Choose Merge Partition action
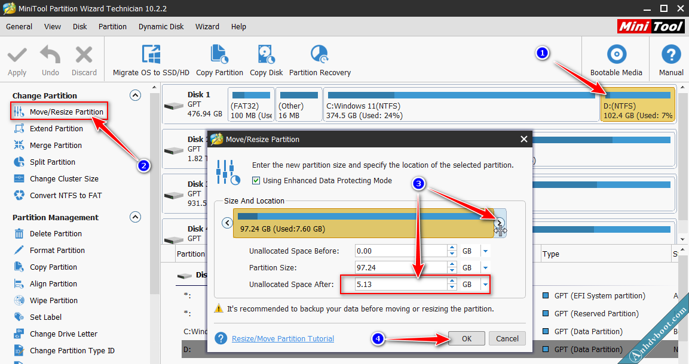 [x=47, y=145]
